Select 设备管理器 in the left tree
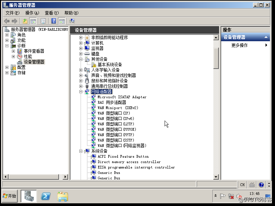Image resolution: width=275 pixels, height=206 pixels. 34,62
